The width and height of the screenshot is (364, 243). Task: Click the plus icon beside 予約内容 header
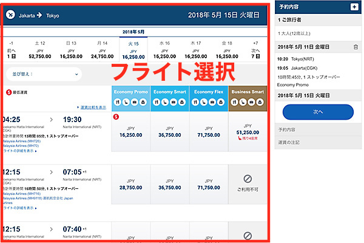click(x=354, y=7)
